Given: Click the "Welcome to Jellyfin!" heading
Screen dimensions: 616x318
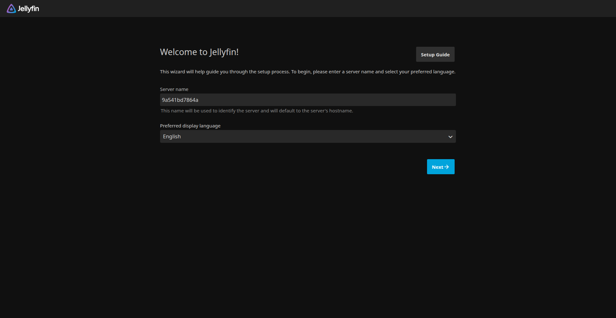Looking at the screenshot, I should pos(199,52).
